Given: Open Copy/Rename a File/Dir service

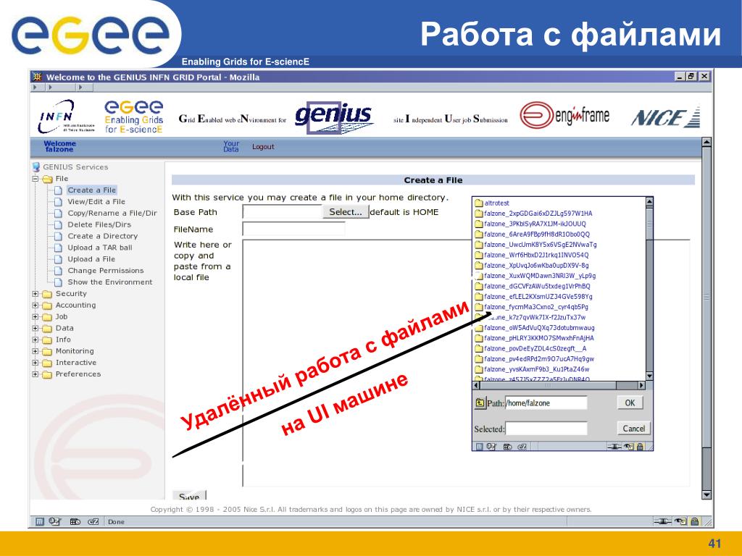Looking at the screenshot, I should (112, 214).
